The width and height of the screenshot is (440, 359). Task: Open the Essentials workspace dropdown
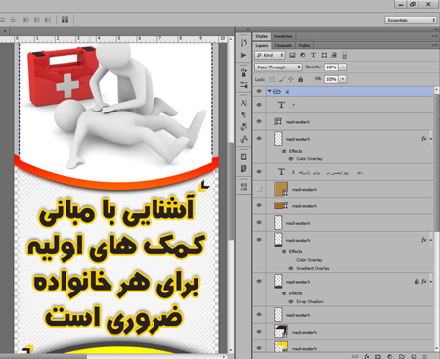(411, 20)
